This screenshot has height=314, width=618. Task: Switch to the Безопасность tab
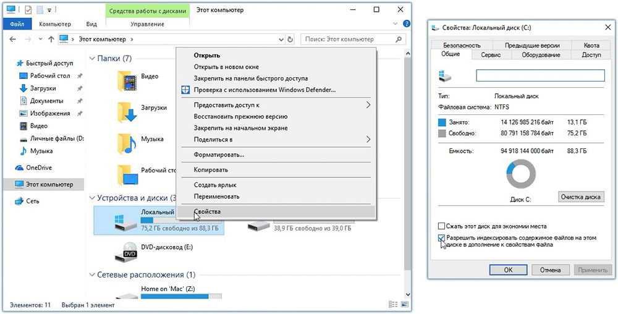tap(462, 45)
